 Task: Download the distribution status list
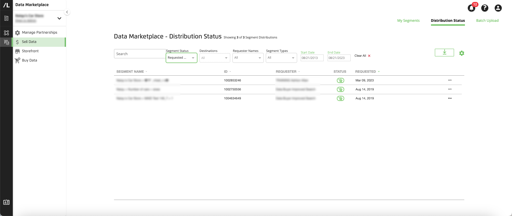click(x=444, y=53)
